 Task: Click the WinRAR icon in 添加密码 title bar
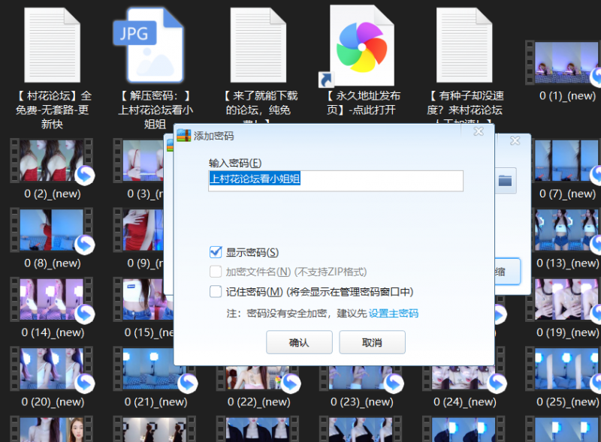click(183, 136)
